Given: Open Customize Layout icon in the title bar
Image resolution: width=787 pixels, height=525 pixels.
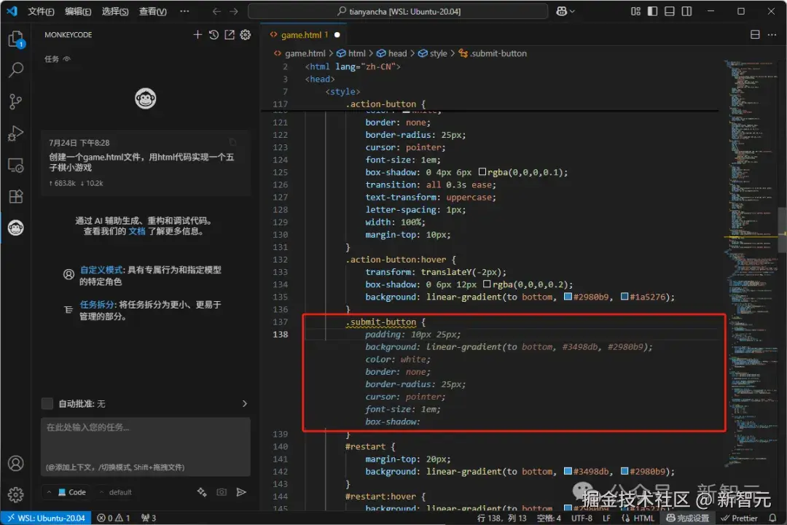Looking at the screenshot, I should [635, 11].
